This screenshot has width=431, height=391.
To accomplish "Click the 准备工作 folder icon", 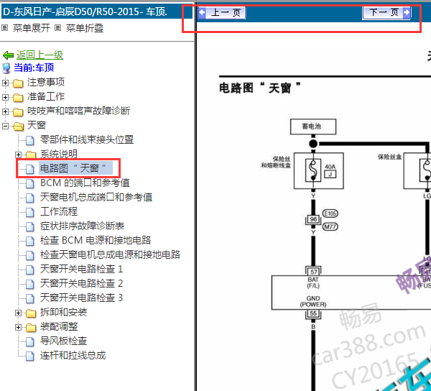I will tap(18, 97).
